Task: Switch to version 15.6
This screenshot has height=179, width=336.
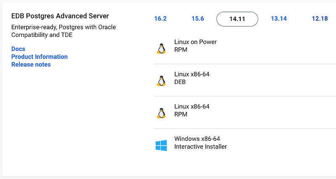Action: [x=198, y=19]
